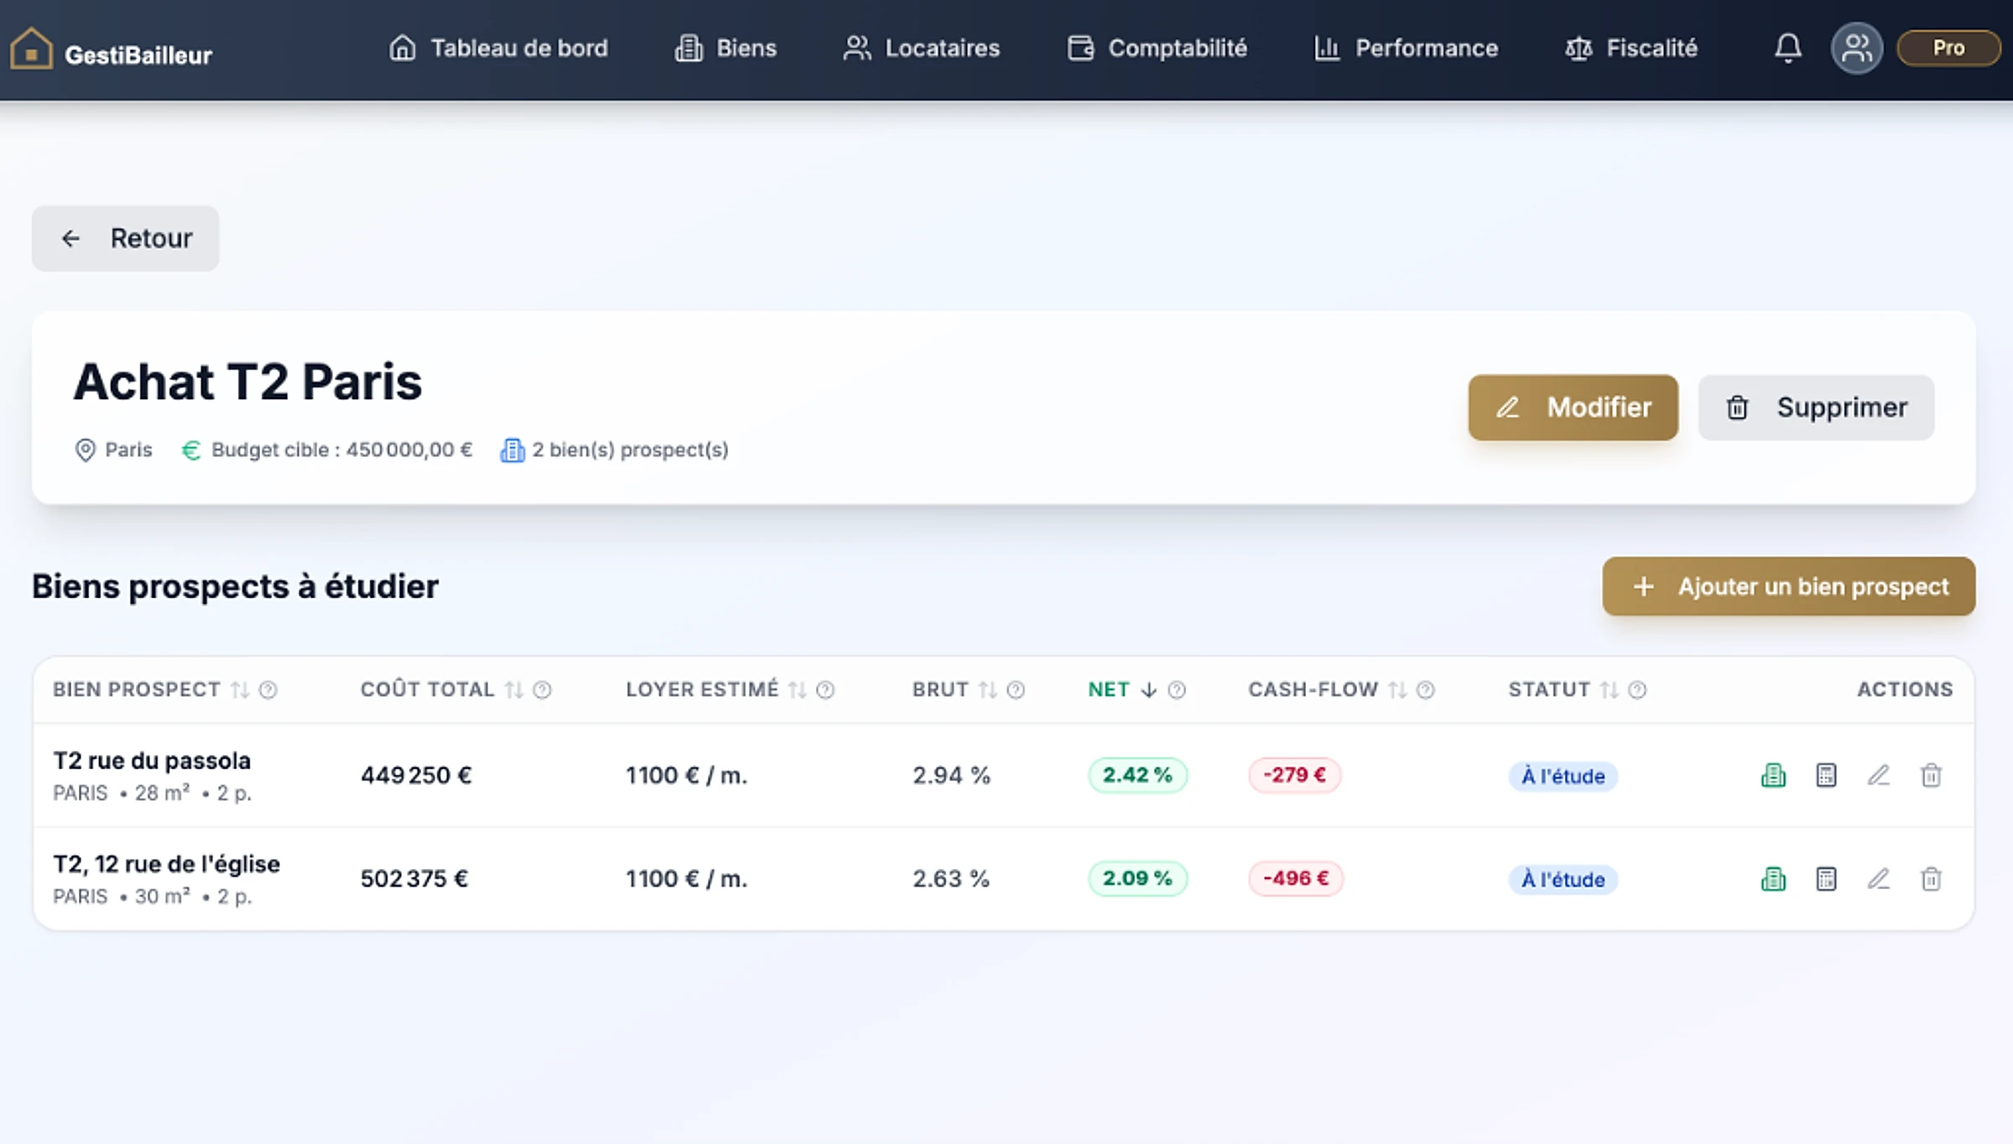2013x1144 pixels.
Task: Delete T2 rue du passola with trash icon
Action: point(1931,775)
